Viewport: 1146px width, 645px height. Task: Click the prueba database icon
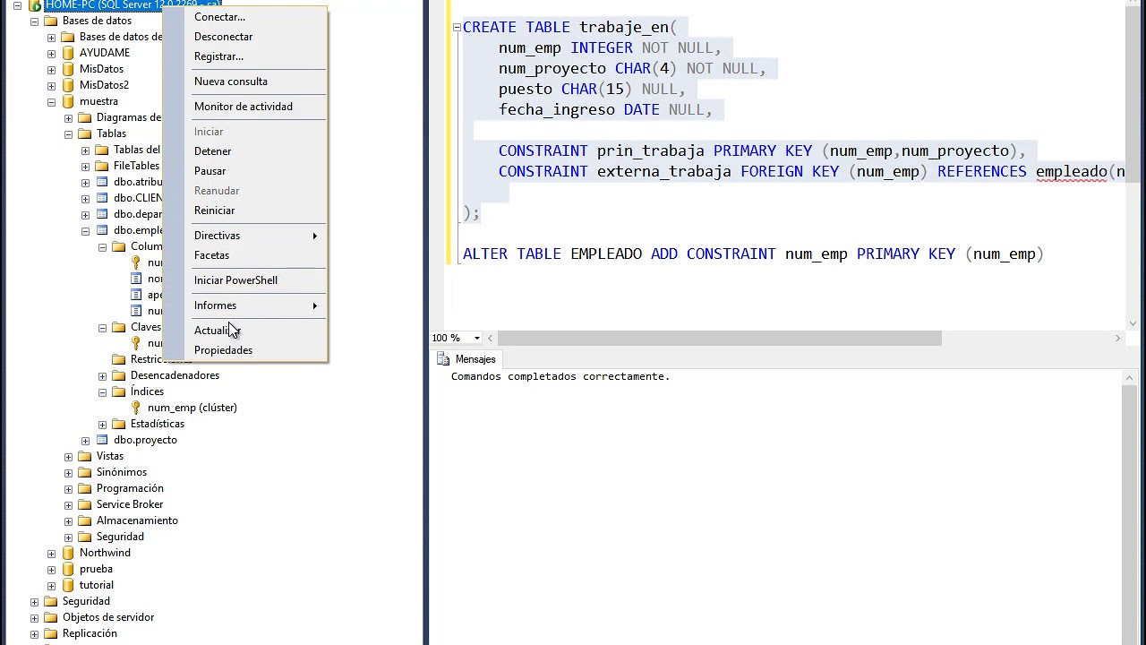click(x=68, y=569)
